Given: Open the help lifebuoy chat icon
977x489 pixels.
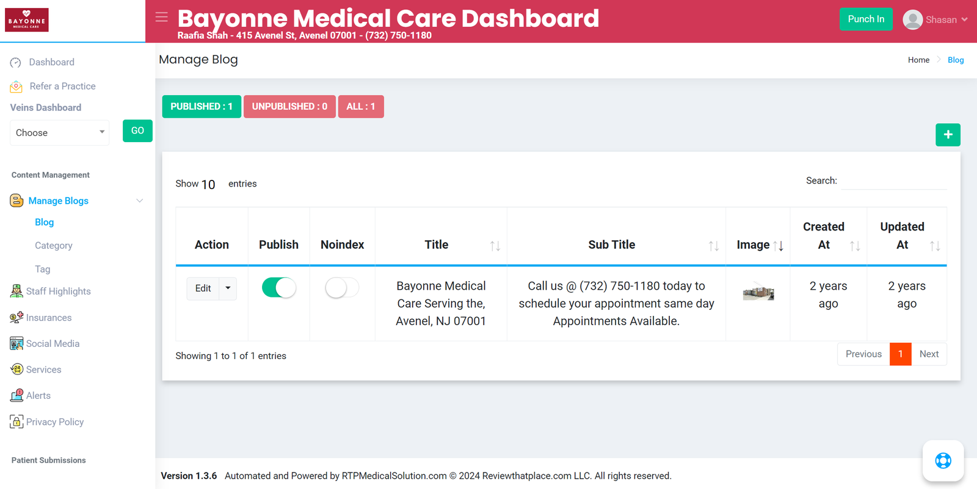Looking at the screenshot, I should (x=943, y=460).
